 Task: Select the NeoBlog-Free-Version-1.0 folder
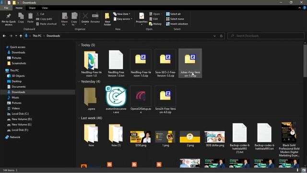(91, 63)
